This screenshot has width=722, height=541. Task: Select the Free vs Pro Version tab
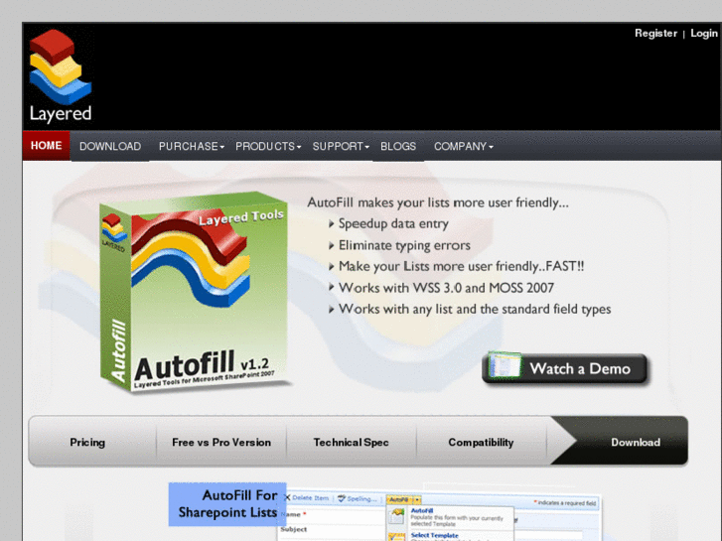coord(221,443)
